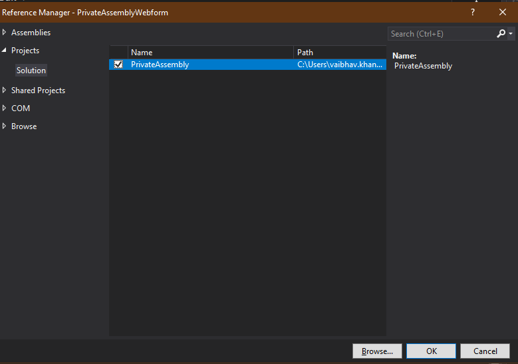Image resolution: width=518 pixels, height=364 pixels.
Task: Confirm with the OK button
Action: [x=431, y=351]
